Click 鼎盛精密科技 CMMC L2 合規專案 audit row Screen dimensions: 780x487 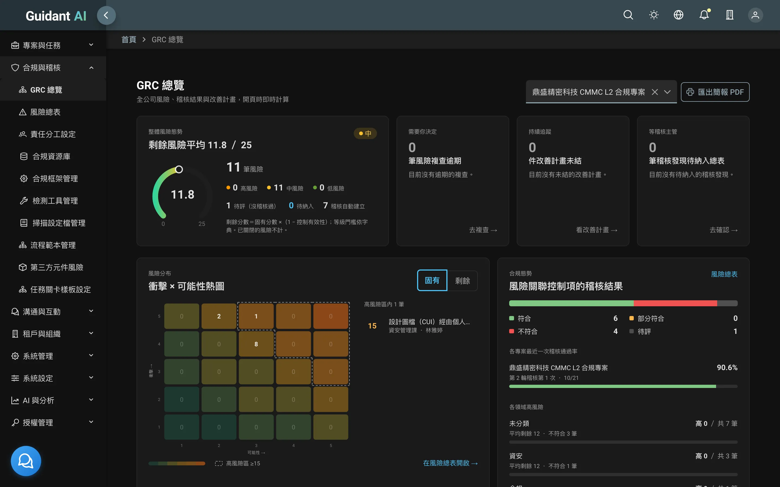tap(623, 376)
